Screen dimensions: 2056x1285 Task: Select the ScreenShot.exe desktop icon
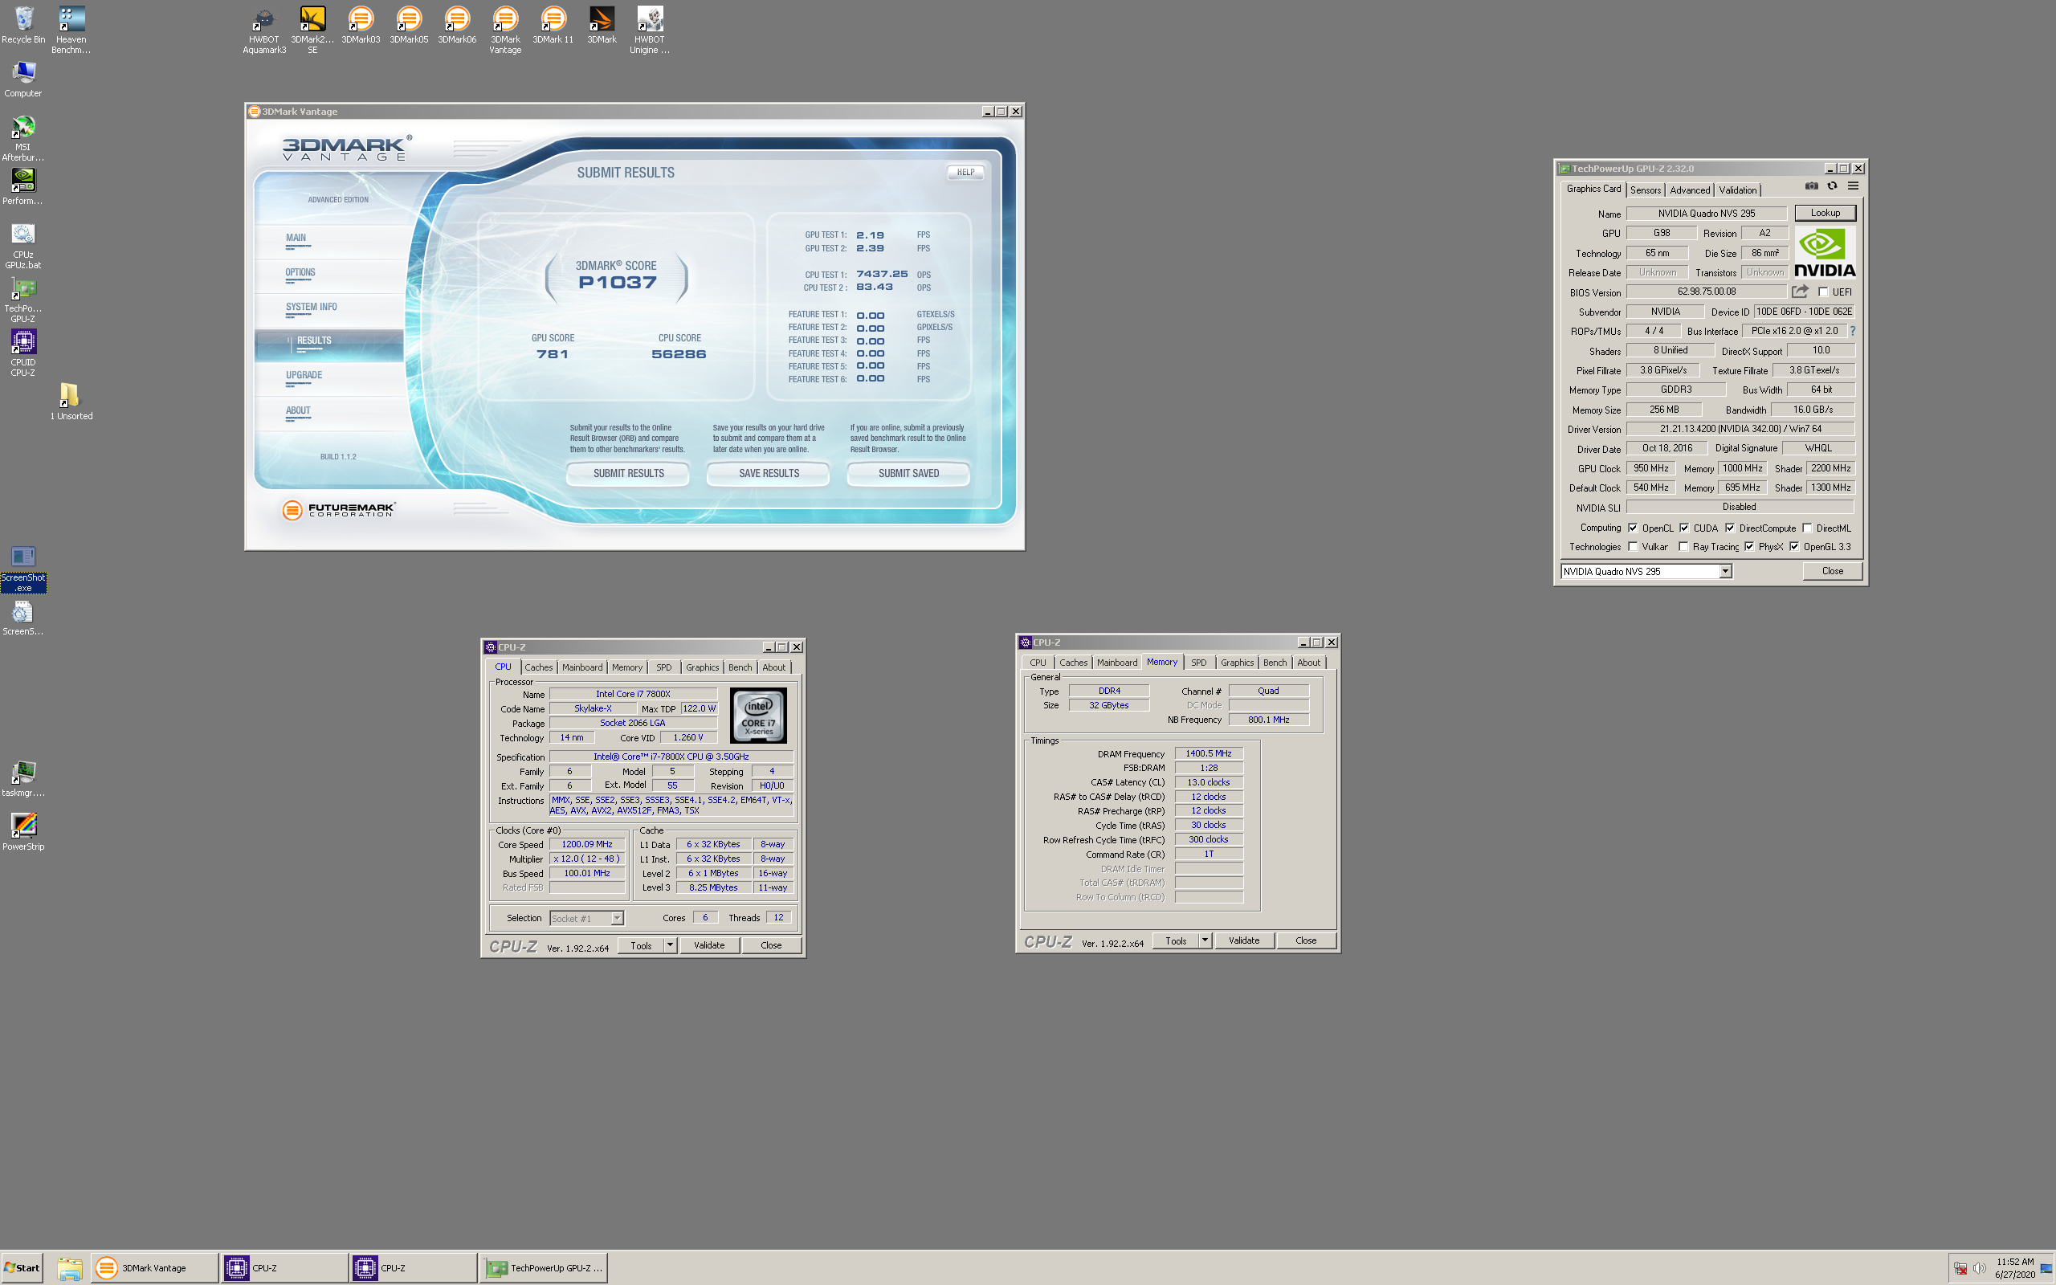(x=23, y=569)
